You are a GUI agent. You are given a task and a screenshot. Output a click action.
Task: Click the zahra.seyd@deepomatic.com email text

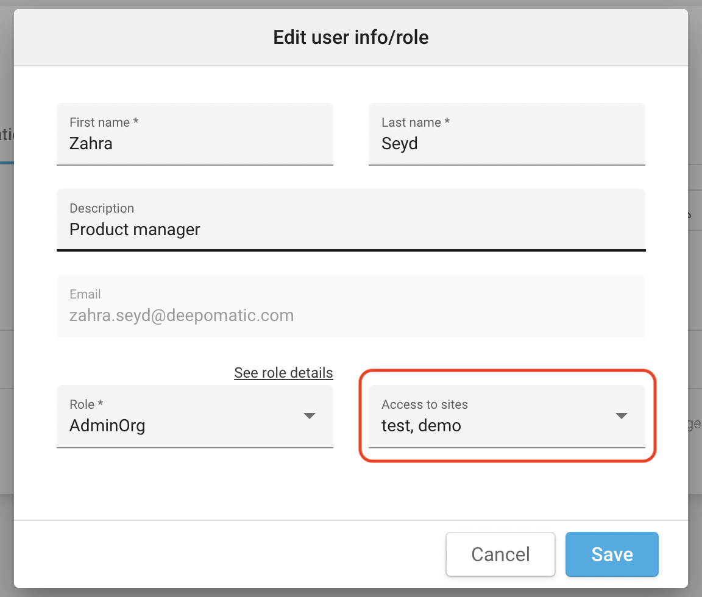182,316
